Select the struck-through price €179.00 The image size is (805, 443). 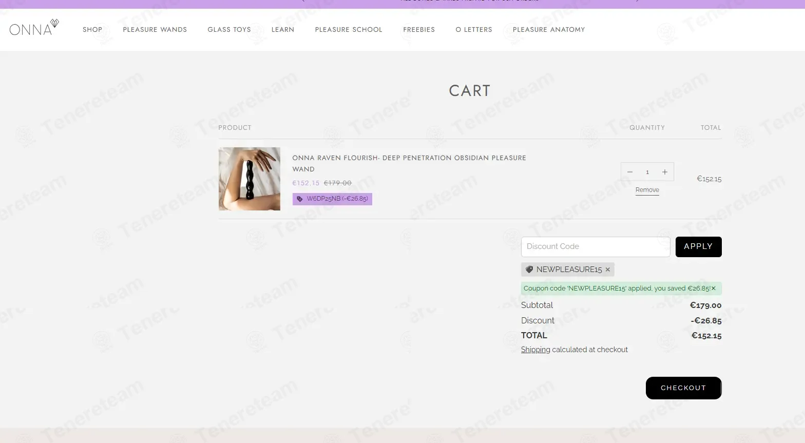coord(338,183)
